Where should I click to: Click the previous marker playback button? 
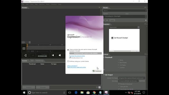tap(53, 55)
